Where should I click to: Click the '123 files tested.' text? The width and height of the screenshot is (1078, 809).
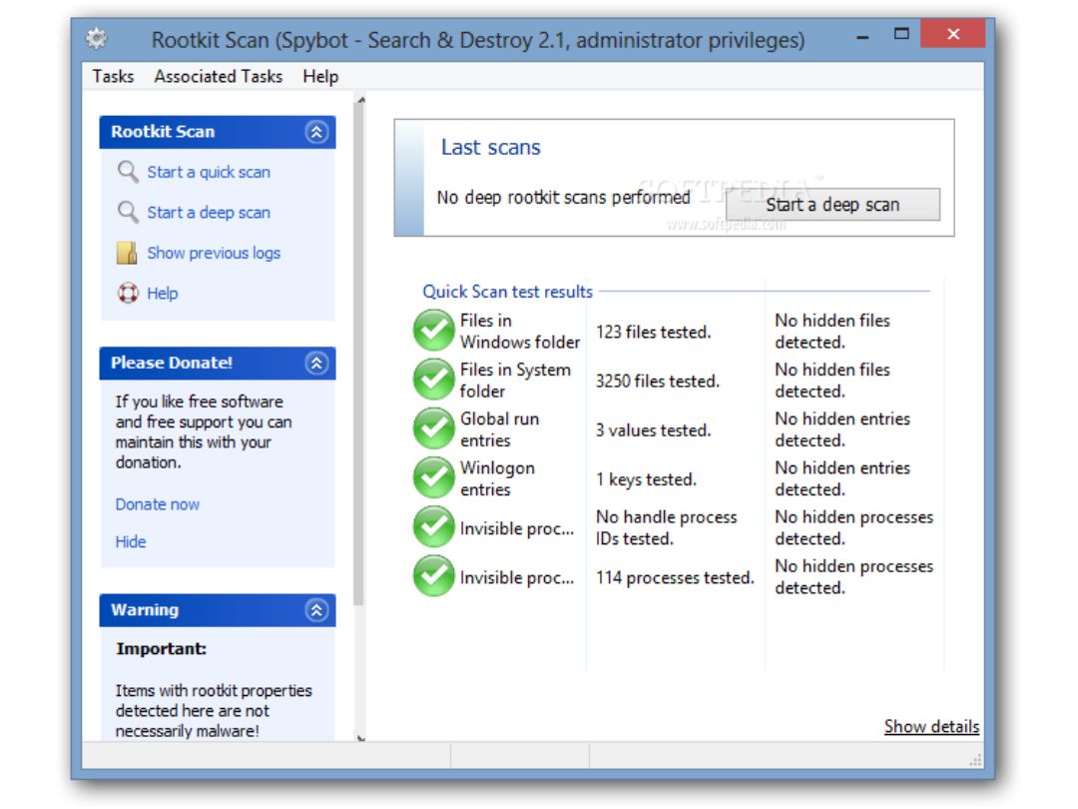653,333
